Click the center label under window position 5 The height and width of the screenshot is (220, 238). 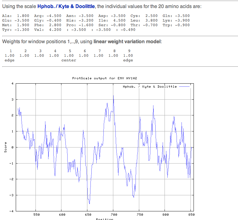[69, 60]
